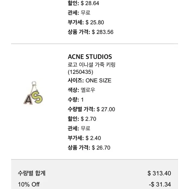Click the keyring item price $ 26.70

coord(101,148)
